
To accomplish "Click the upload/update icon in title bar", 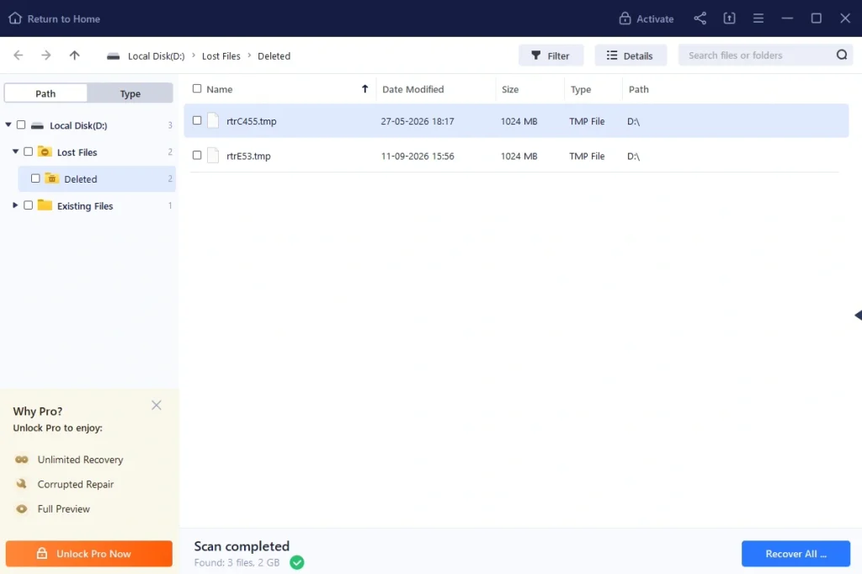I will (x=729, y=19).
